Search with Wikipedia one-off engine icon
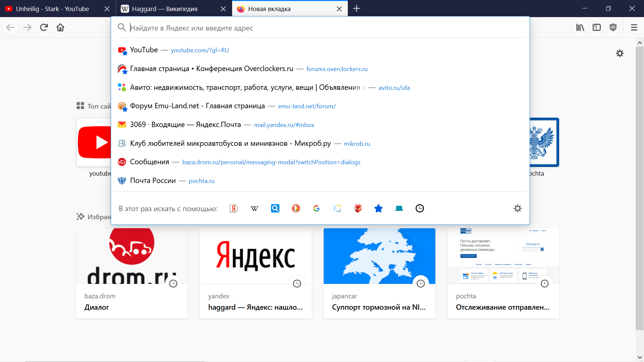The width and height of the screenshot is (644, 362). click(x=255, y=208)
